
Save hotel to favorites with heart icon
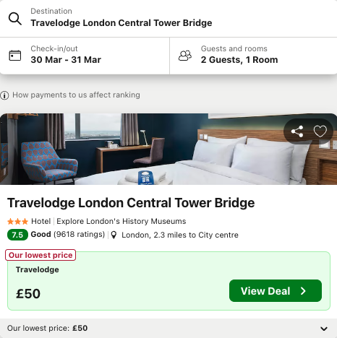click(x=320, y=131)
